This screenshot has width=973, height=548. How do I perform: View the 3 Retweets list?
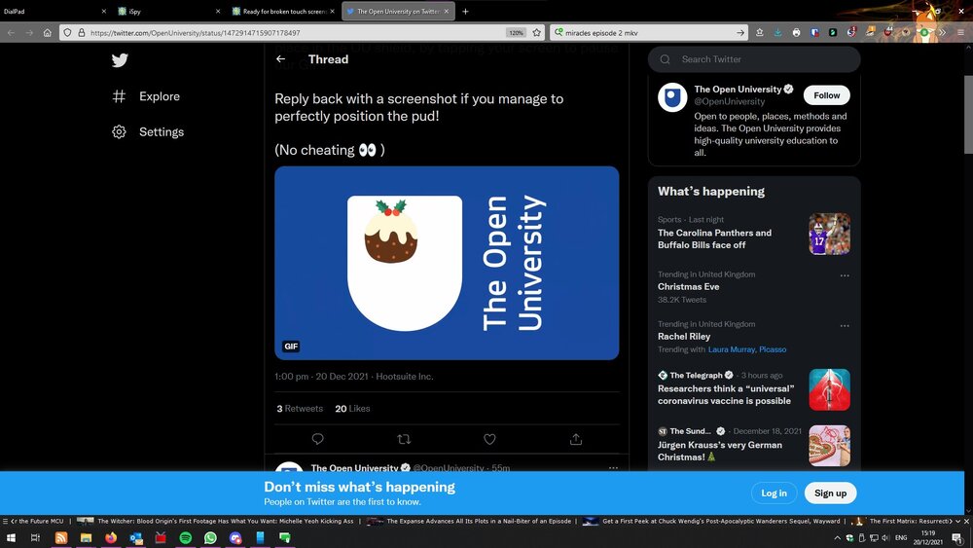(x=300, y=409)
